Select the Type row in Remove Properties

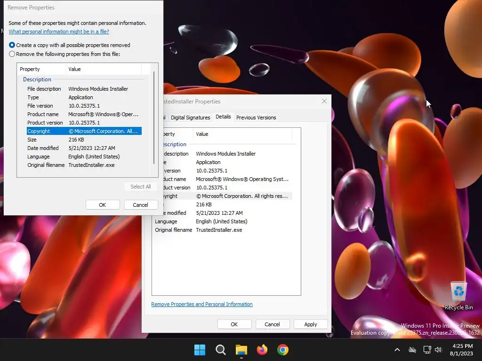84,97
